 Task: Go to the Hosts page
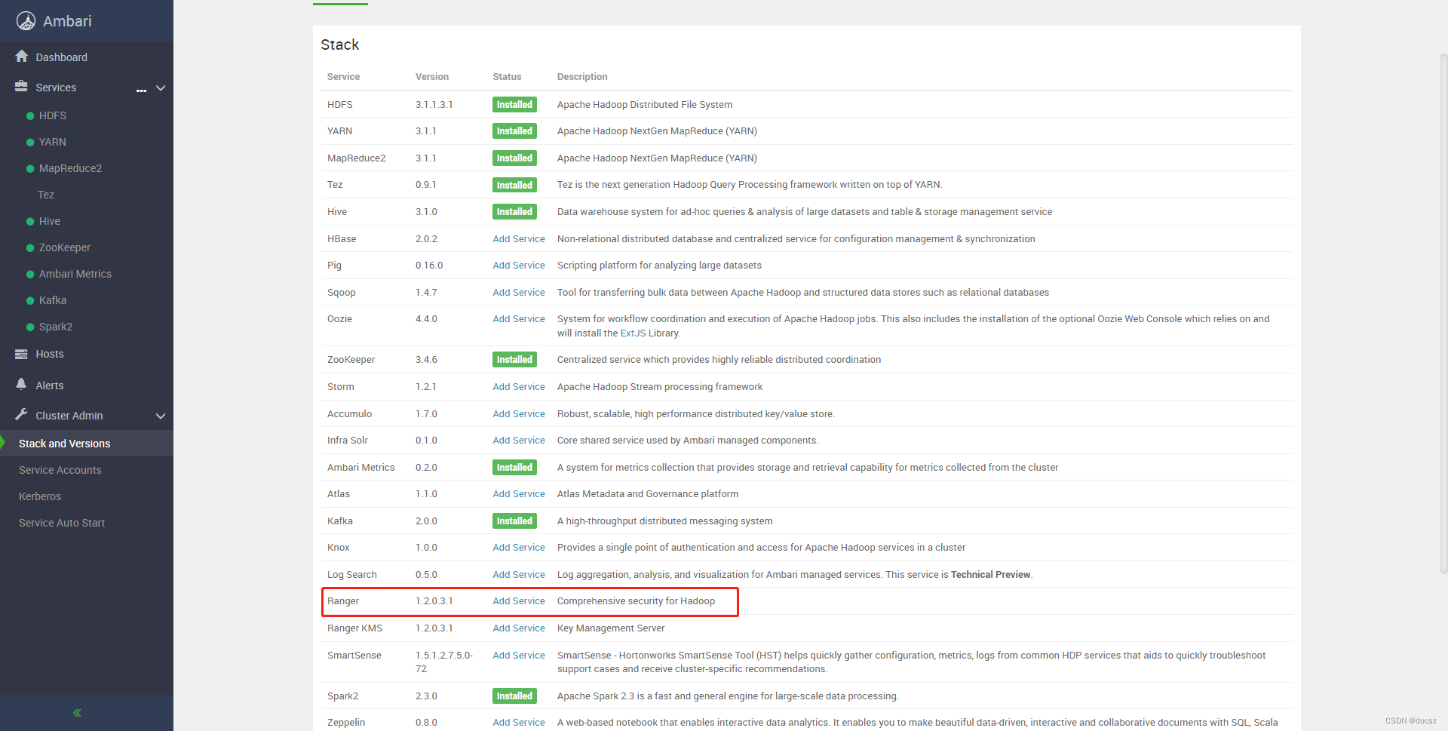[x=50, y=354]
